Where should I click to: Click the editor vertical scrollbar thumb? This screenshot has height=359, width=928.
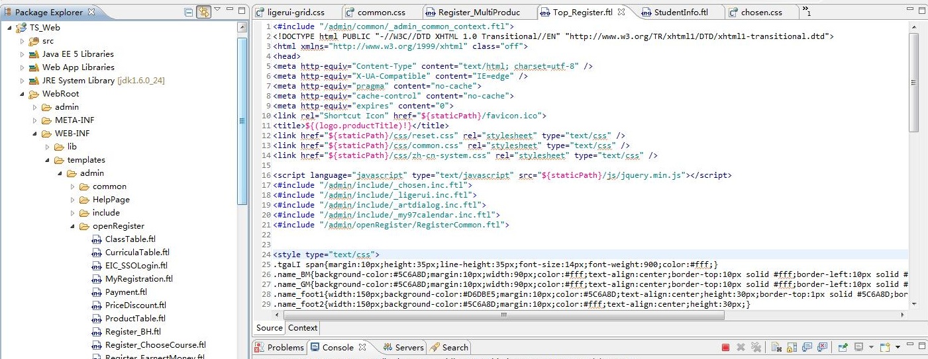(x=913, y=83)
